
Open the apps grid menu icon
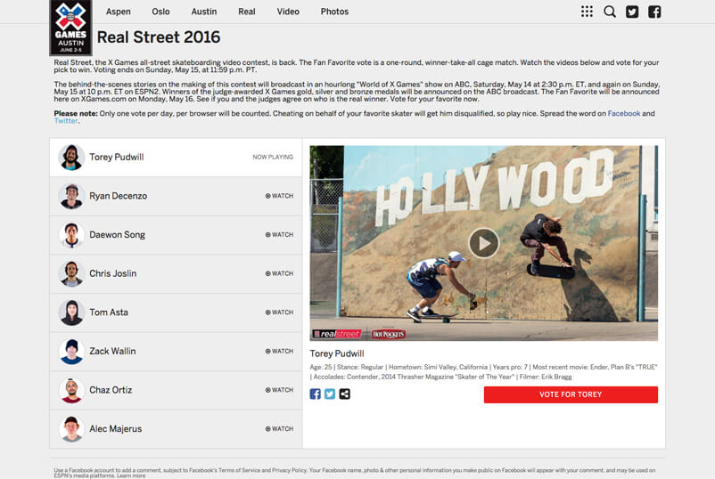coord(587,12)
